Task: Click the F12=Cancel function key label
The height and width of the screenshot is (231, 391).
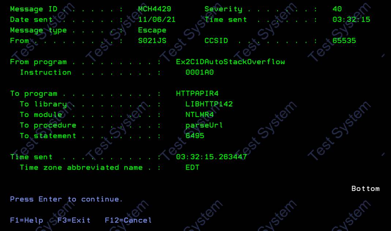Action: point(128,220)
